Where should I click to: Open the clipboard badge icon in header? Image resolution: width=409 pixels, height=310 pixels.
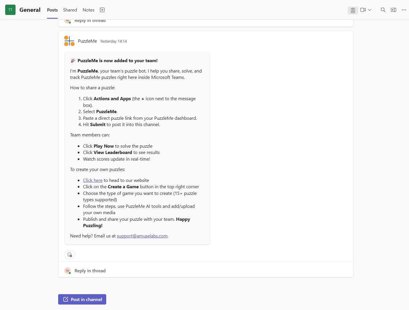pyautogui.click(x=353, y=10)
